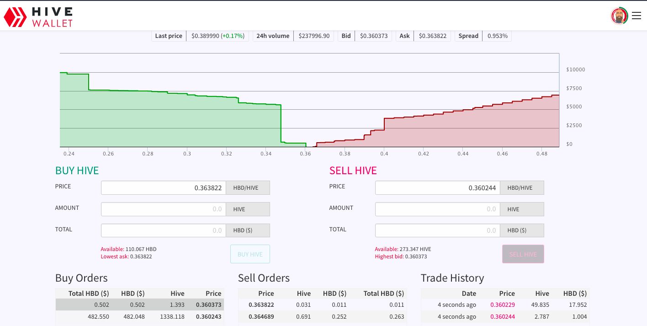
Task: Click the Buy Orders heading
Action: (81, 278)
